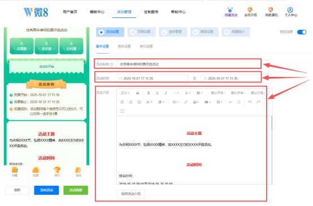Insert a numbered list
Screen dimensions: 313x206
[x=131, y=102]
